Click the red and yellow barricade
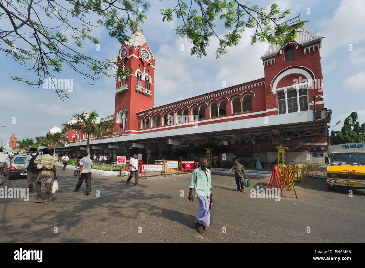 click(x=282, y=181)
